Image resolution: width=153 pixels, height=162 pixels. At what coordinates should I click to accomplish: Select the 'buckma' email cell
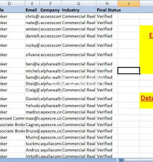(32, 144)
